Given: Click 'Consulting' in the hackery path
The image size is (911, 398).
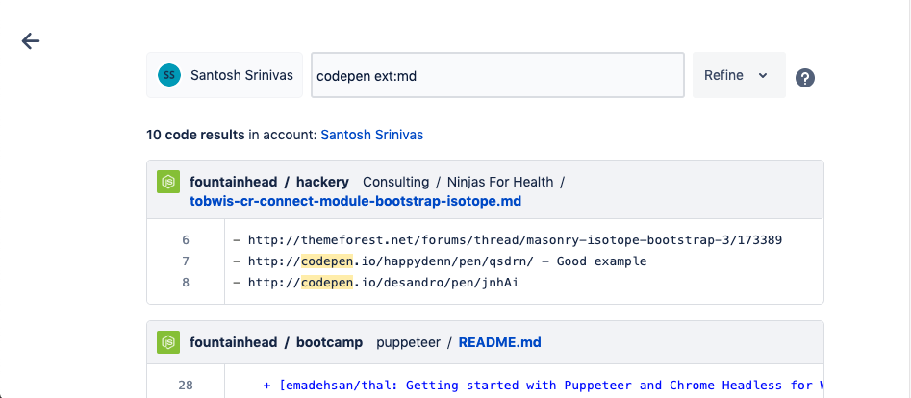Looking at the screenshot, I should (395, 182).
